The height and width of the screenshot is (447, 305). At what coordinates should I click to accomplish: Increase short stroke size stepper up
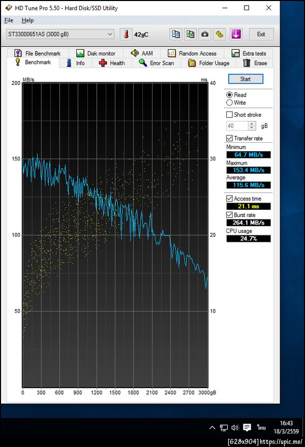click(x=252, y=124)
